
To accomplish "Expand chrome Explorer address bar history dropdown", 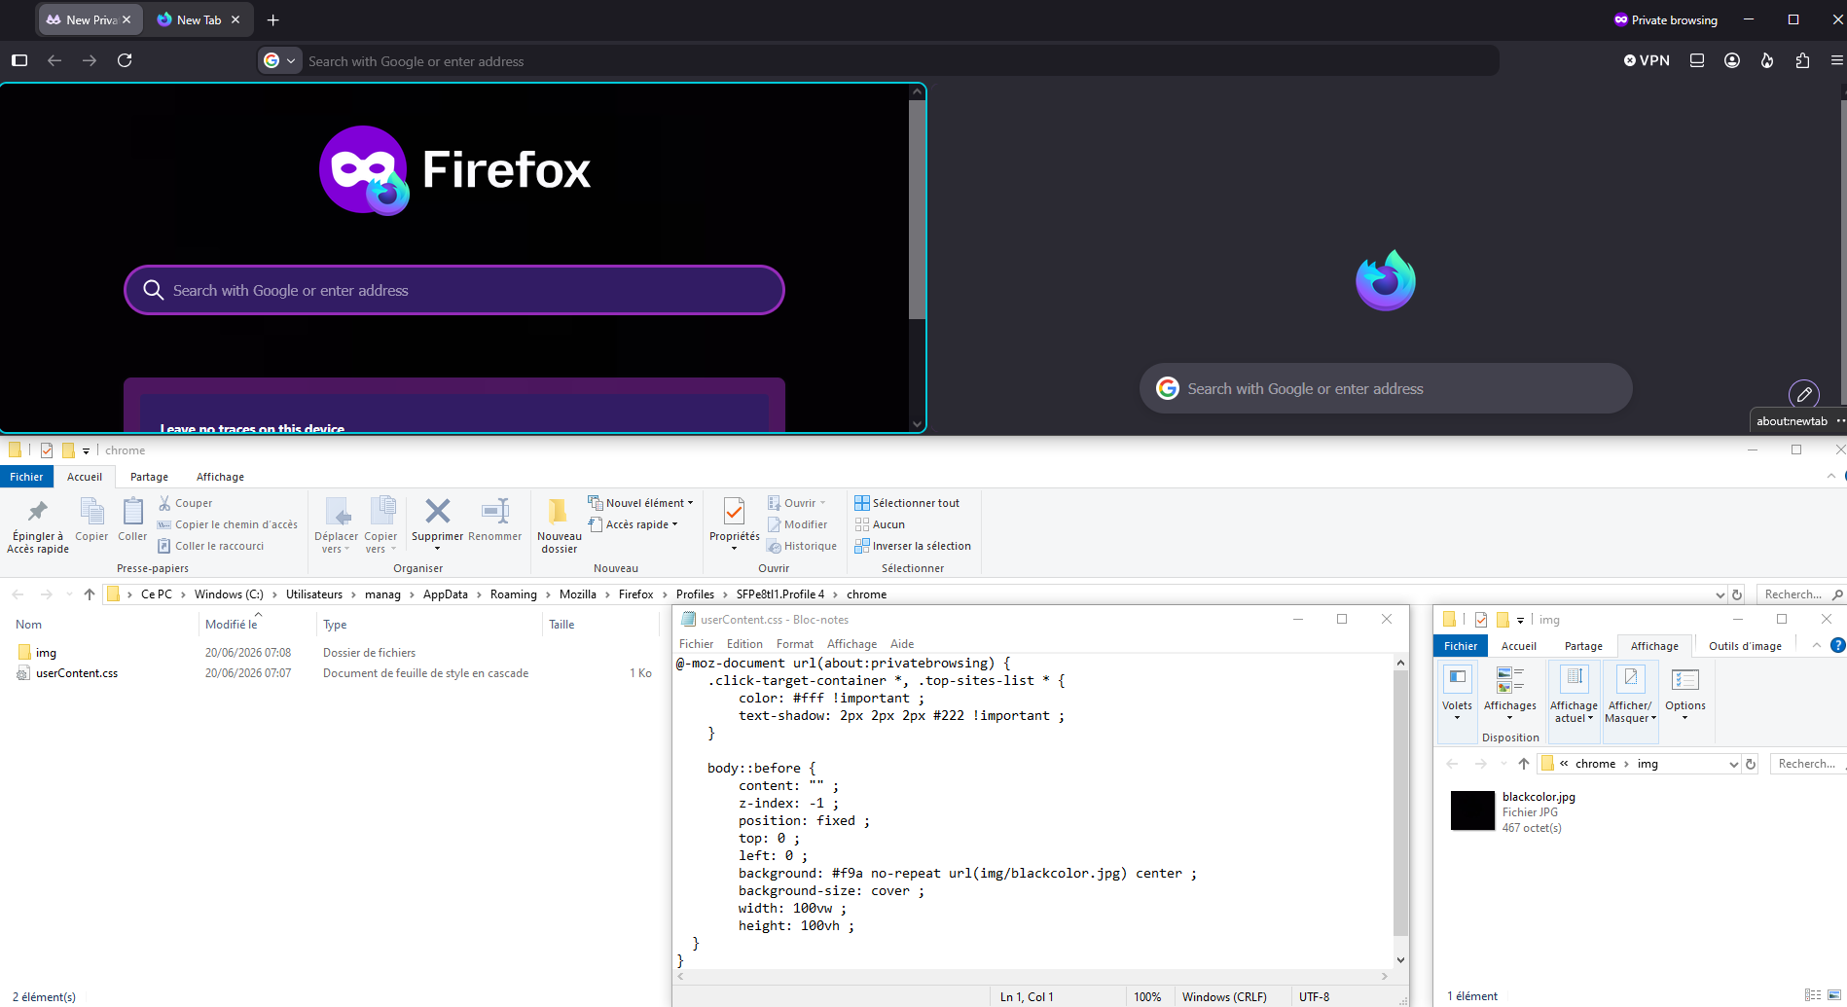I will coord(1720,594).
